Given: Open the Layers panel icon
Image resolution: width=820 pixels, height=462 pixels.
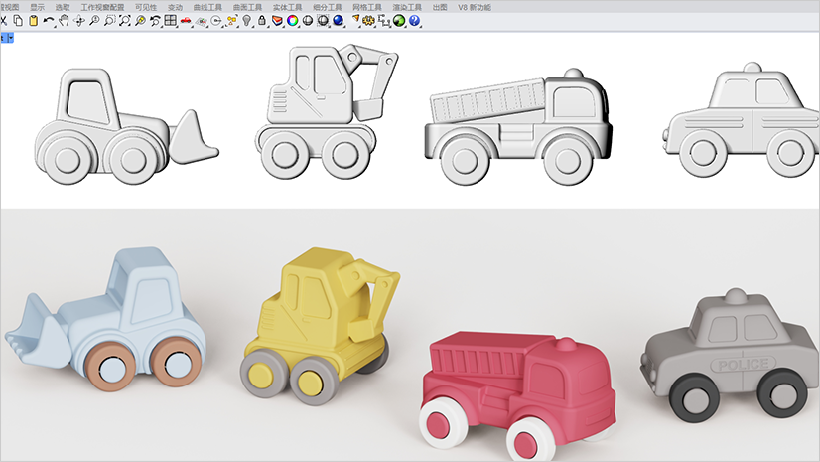Looking at the screenshot, I should [x=277, y=20].
